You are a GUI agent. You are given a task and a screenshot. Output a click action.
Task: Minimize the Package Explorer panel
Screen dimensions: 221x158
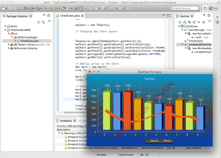(x=44, y=15)
